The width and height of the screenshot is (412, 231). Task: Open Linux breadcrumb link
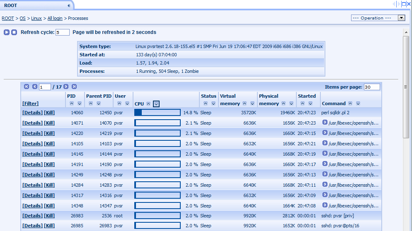(36, 18)
